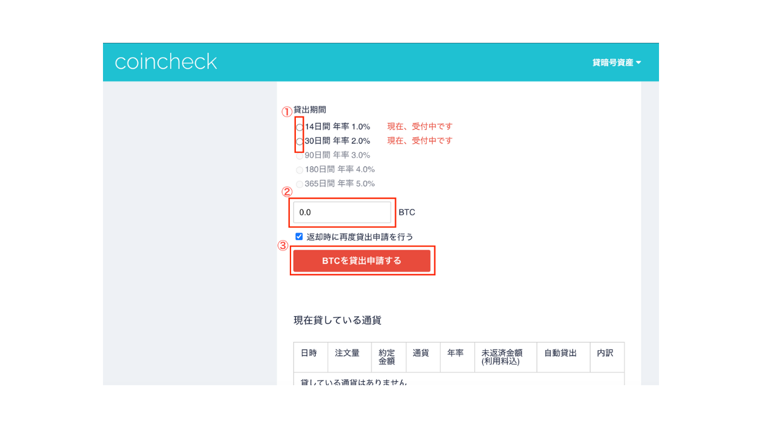Select the 365日間 年率 5.0% option
The width and height of the screenshot is (762, 428).
click(x=299, y=184)
